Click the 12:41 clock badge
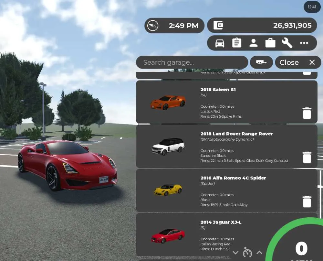323x261 pixels. pyautogui.click(x=312, y=7)
